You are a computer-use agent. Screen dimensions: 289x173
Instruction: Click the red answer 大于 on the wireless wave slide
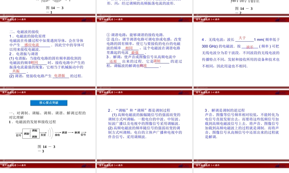(241, 37)
